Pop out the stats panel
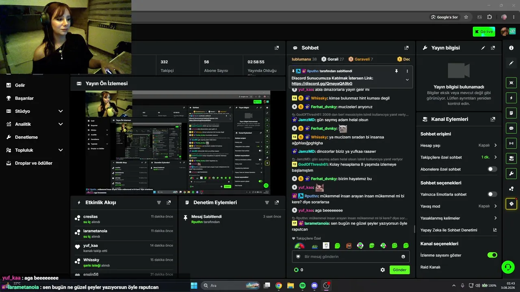Screen dimensions: 520x292 (277, 48)
